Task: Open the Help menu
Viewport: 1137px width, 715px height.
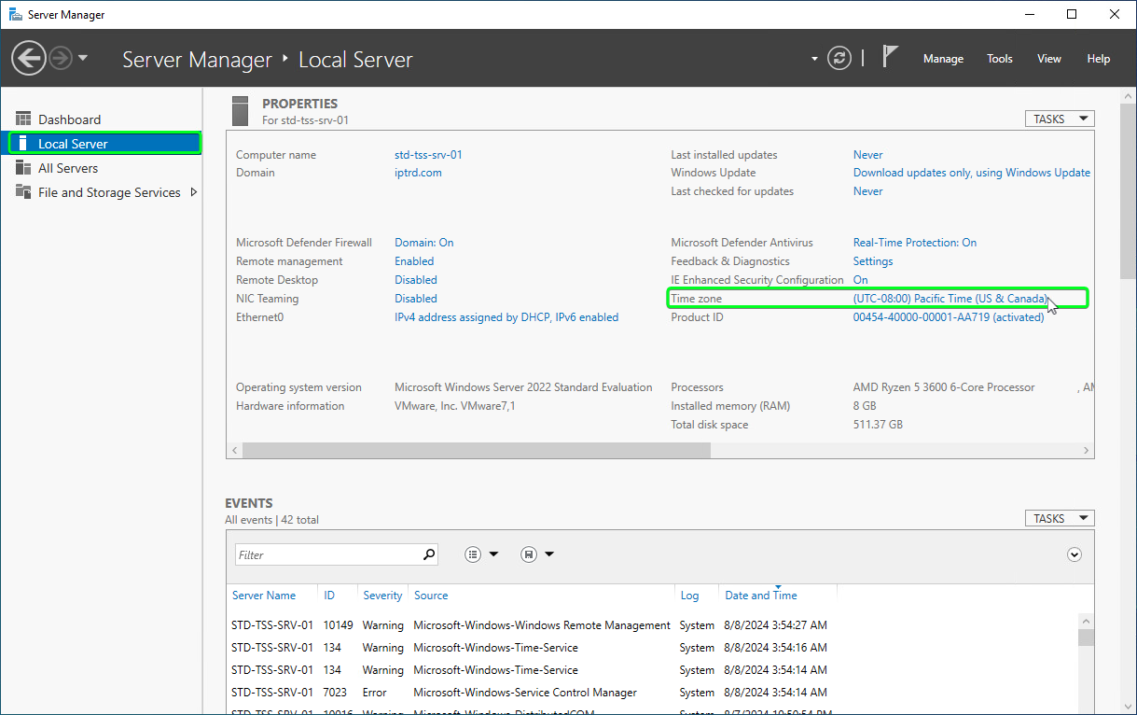Action: coord(1099,59)
